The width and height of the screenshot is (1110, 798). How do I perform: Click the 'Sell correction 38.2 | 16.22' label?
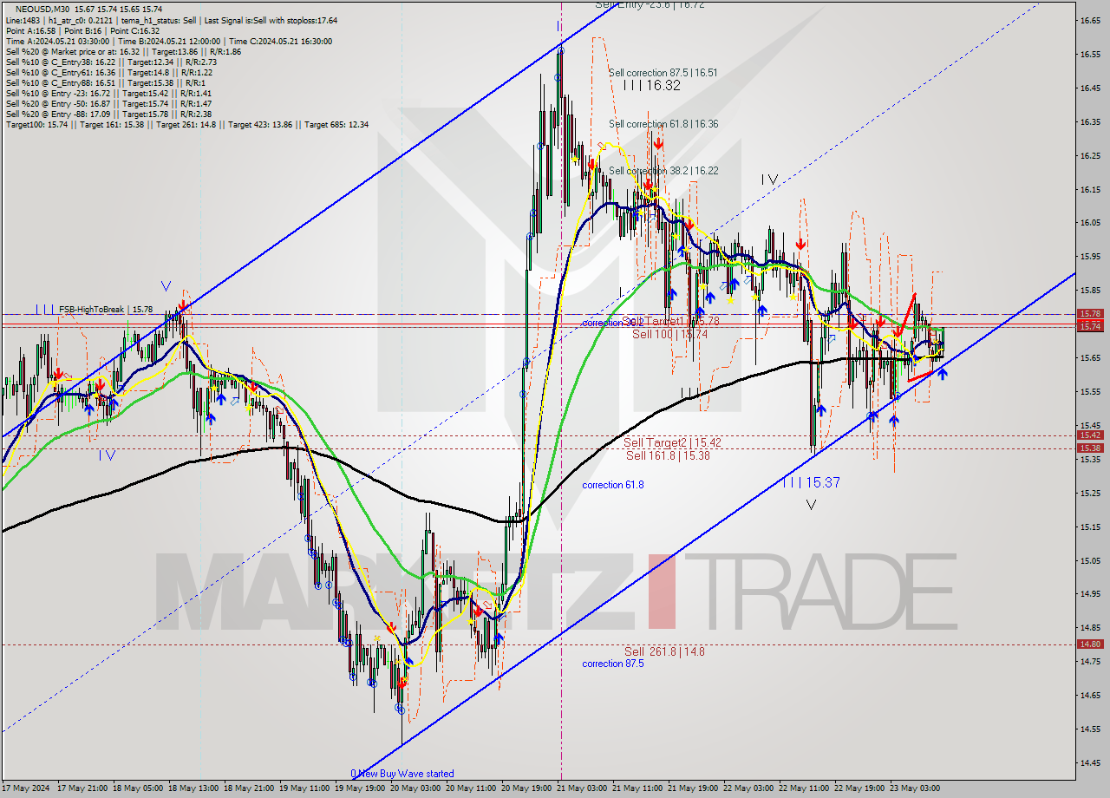tap(663, 171)
